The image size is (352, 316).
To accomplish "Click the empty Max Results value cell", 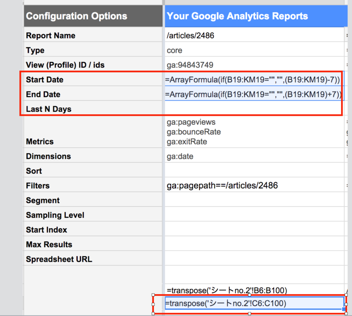I will (254, 244).
